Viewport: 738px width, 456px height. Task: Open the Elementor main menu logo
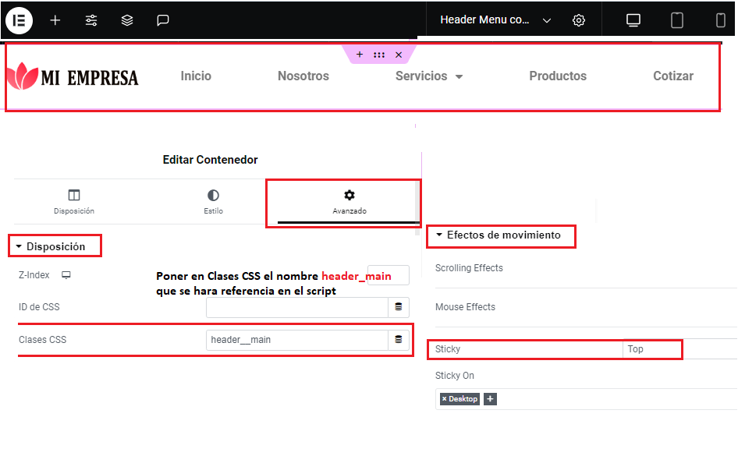19,20
